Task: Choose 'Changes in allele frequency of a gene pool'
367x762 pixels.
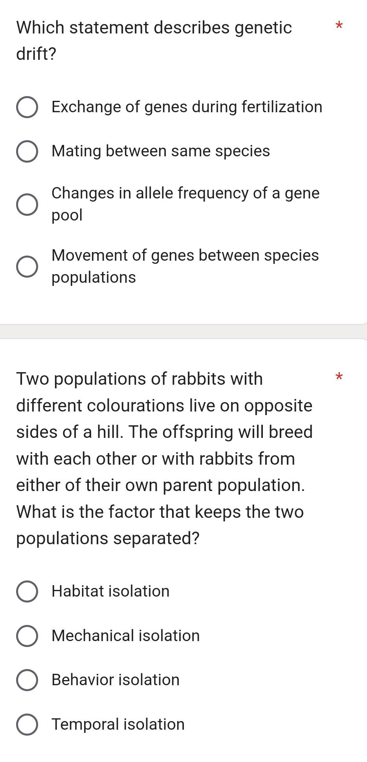Action: click(x=27, y=204)
